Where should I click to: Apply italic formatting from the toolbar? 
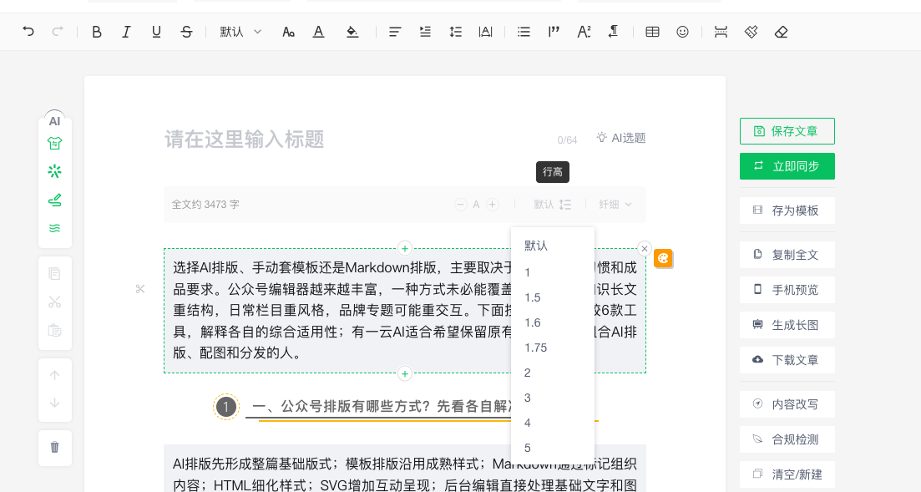point(126,32)
